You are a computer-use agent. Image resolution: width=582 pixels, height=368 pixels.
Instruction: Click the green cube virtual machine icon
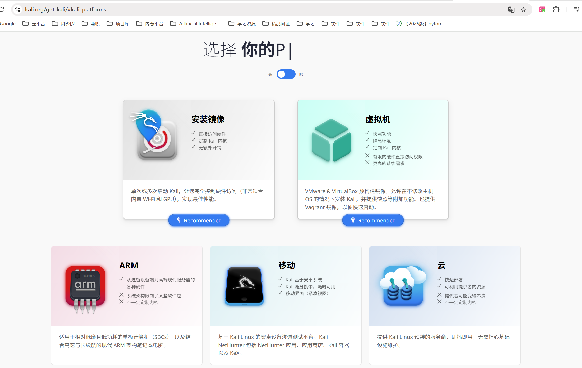click(331, 140)
